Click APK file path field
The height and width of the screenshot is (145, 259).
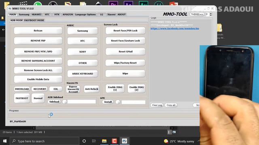pos(134,102)
